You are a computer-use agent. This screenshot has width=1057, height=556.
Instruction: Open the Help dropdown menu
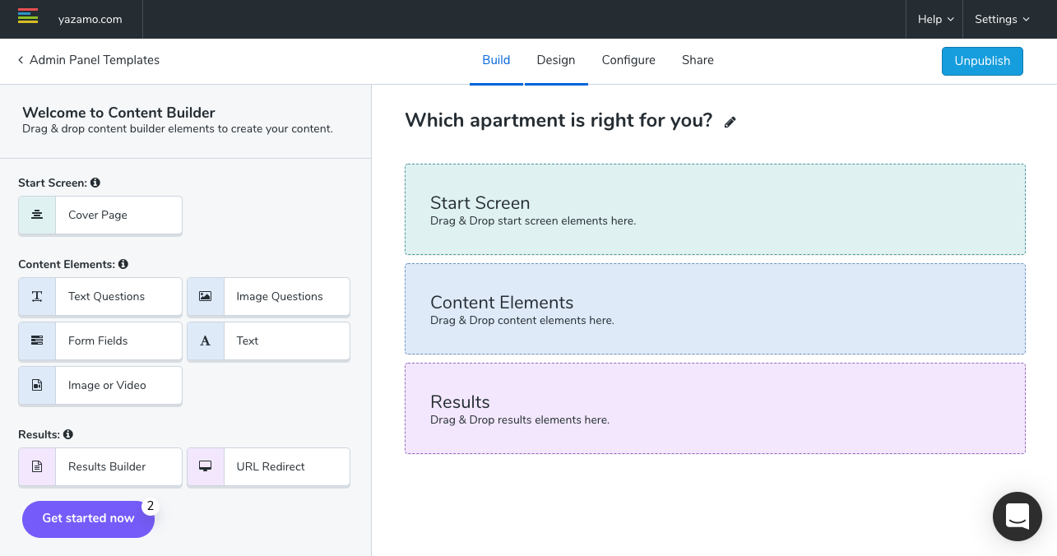tap(936, 19)
